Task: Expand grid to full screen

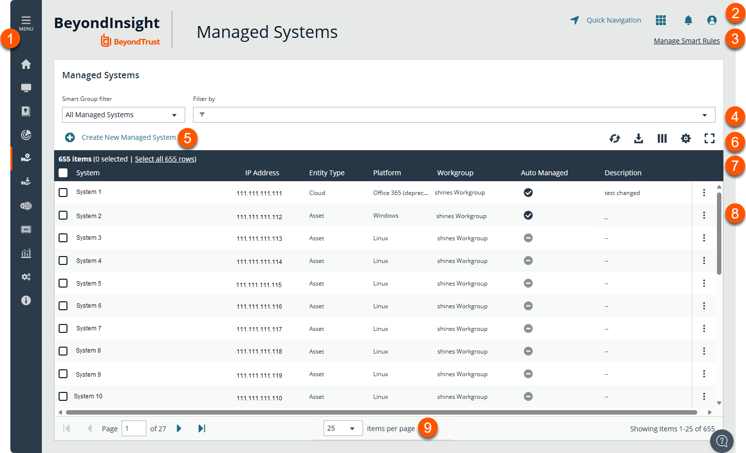Action: (x=710, y=138)
